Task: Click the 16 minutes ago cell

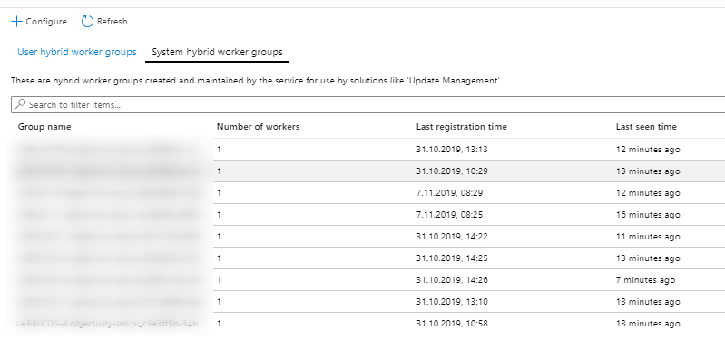Action: tap(648, 214)
